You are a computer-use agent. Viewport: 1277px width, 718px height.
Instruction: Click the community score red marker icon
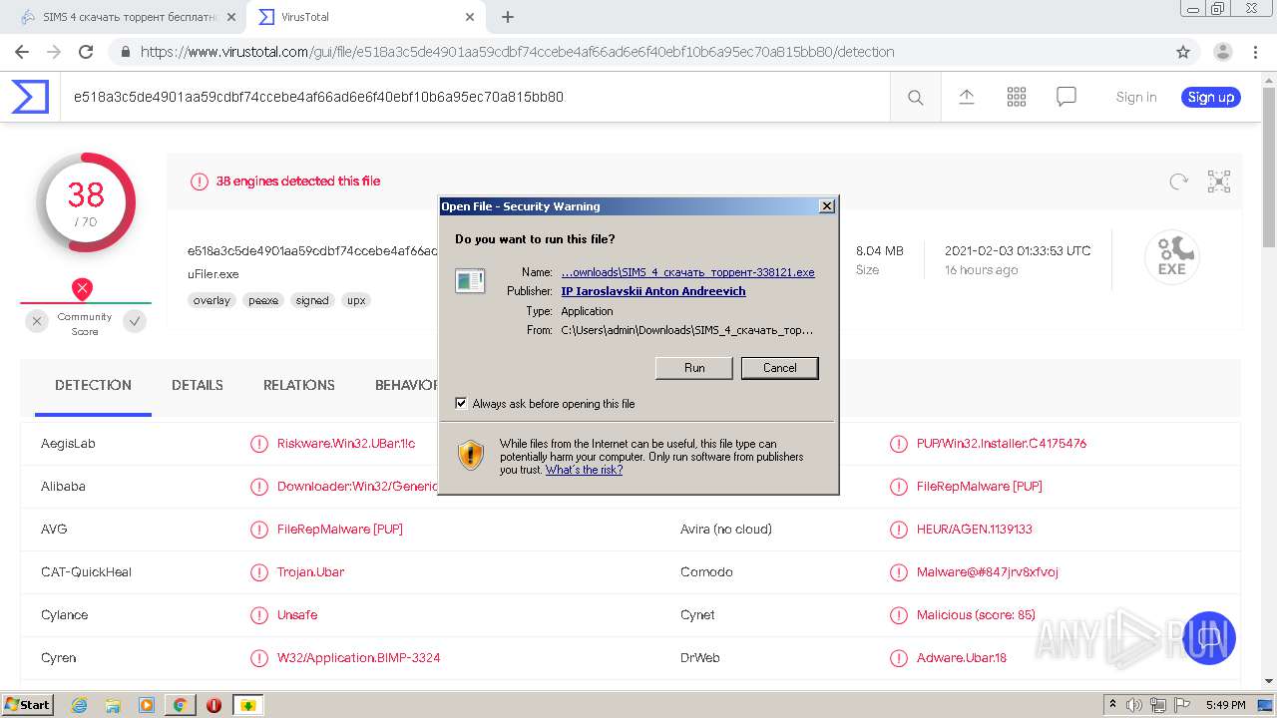[82, 289]
